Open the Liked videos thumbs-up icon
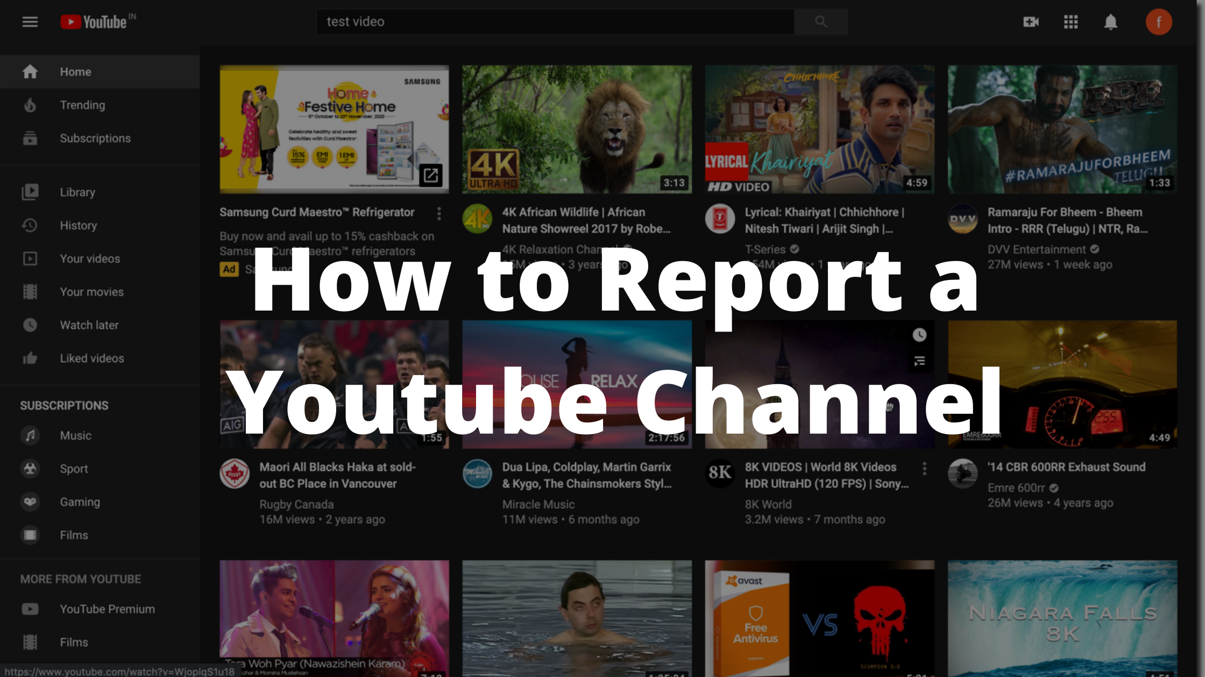The image size is (1205, 677). coord(30,358)
